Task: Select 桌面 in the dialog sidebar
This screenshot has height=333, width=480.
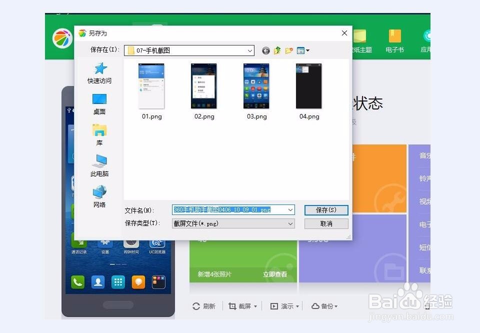Action: 99,104
